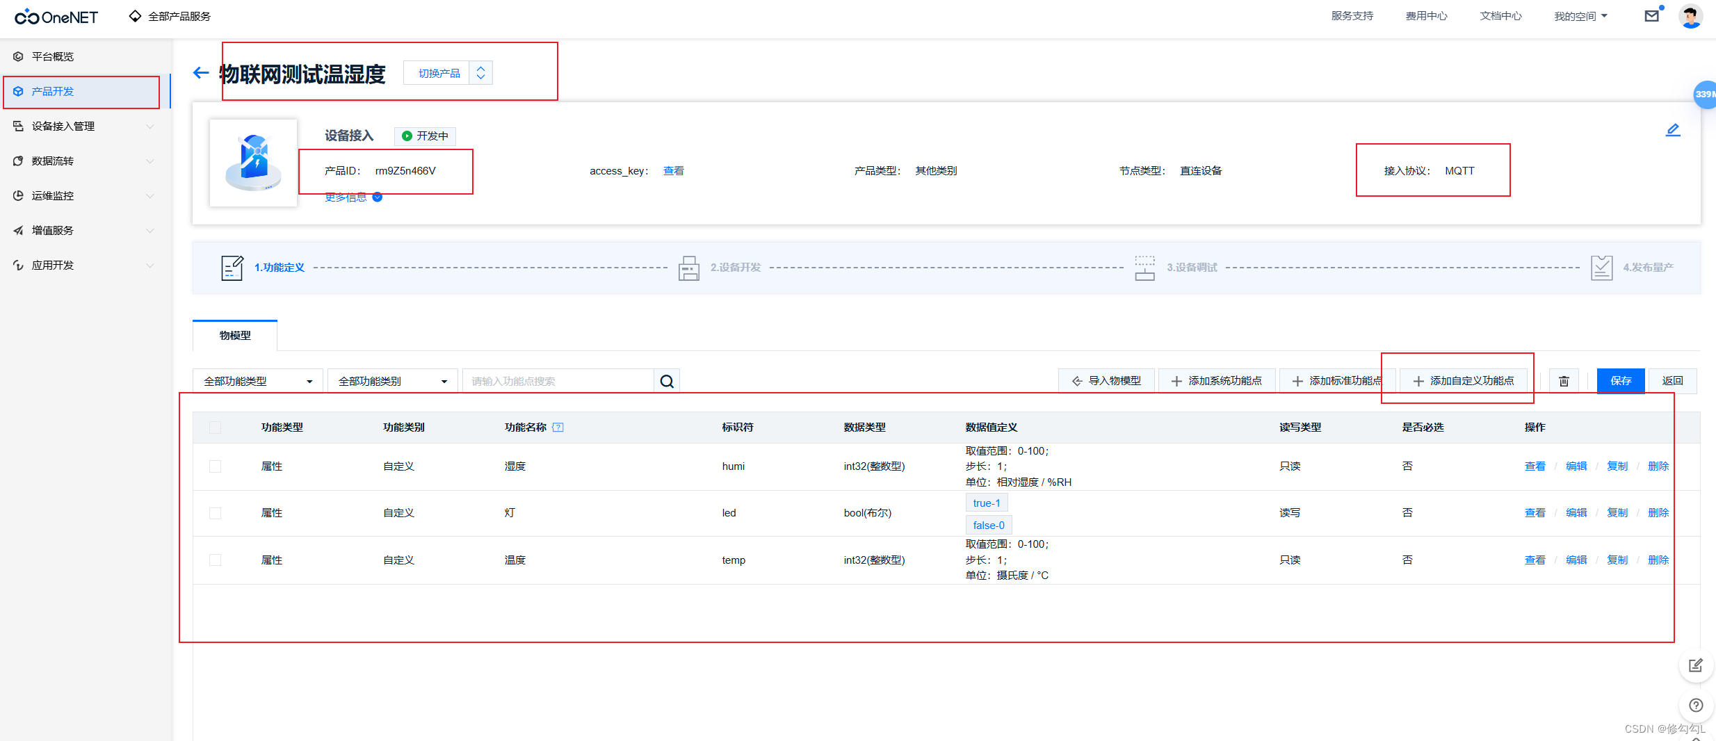Open the mail notification icon
This screenshot has width=1716, height=741.
(x=1652, y=15)
